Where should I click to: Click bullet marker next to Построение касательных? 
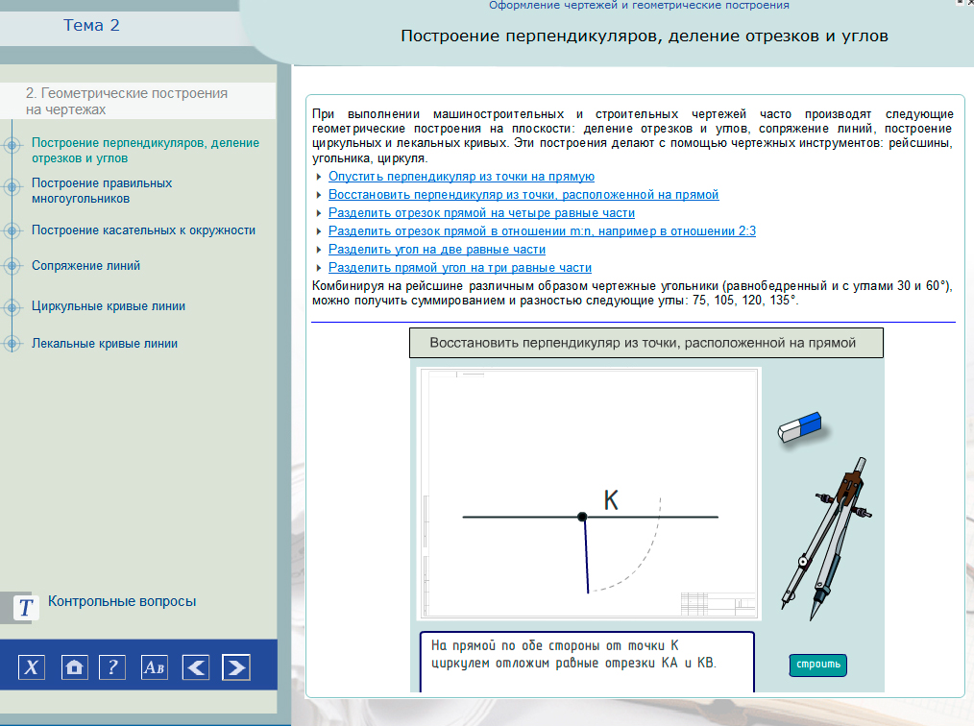click(x=12, y=230)
